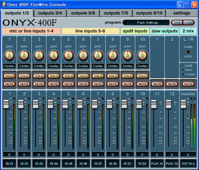199x170 pixels.
Task: Click the rude solo indicator light
Action: pos(188,52)
